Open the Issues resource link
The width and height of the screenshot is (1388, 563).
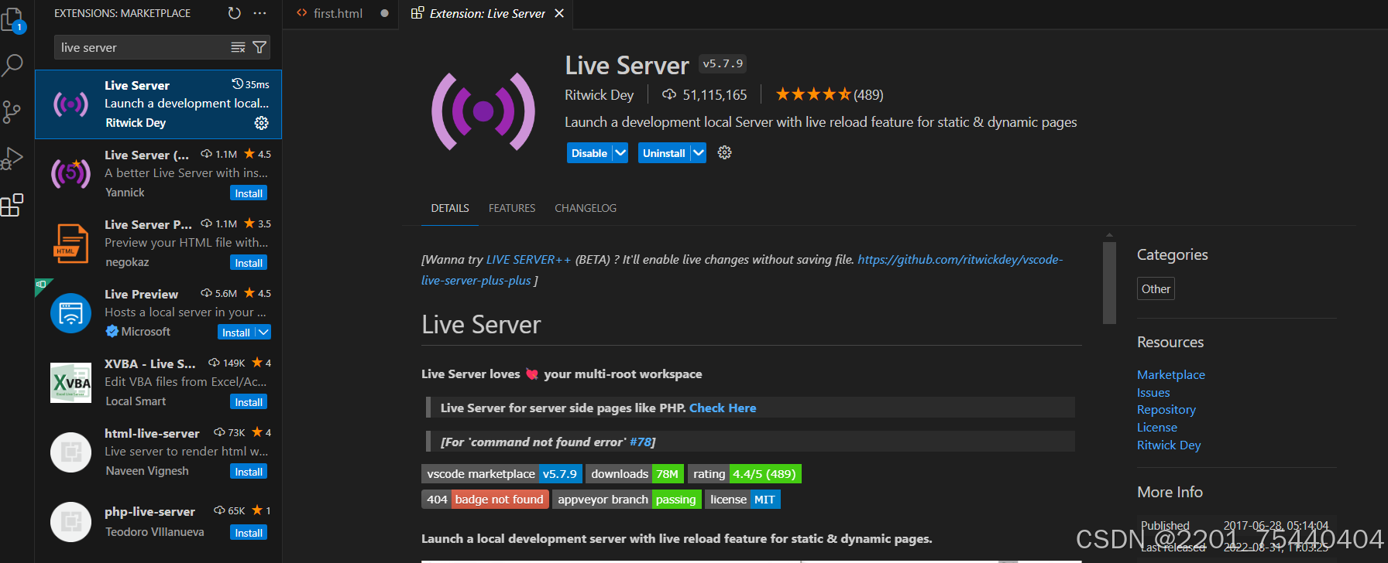pos(1153,392)
